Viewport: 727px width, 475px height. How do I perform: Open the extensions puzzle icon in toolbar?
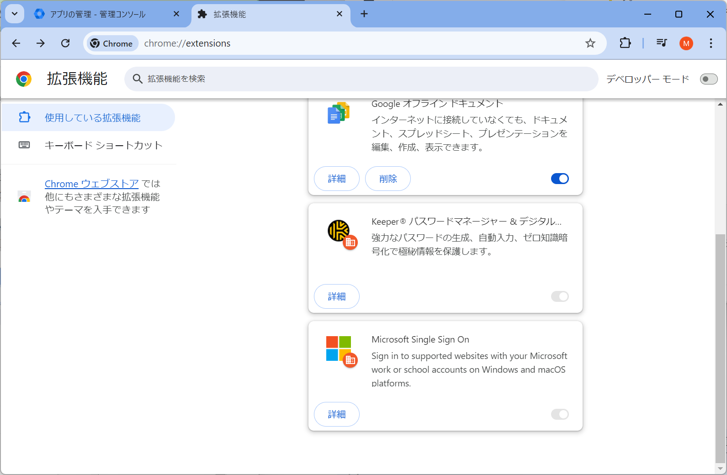(x=625, y=43)
